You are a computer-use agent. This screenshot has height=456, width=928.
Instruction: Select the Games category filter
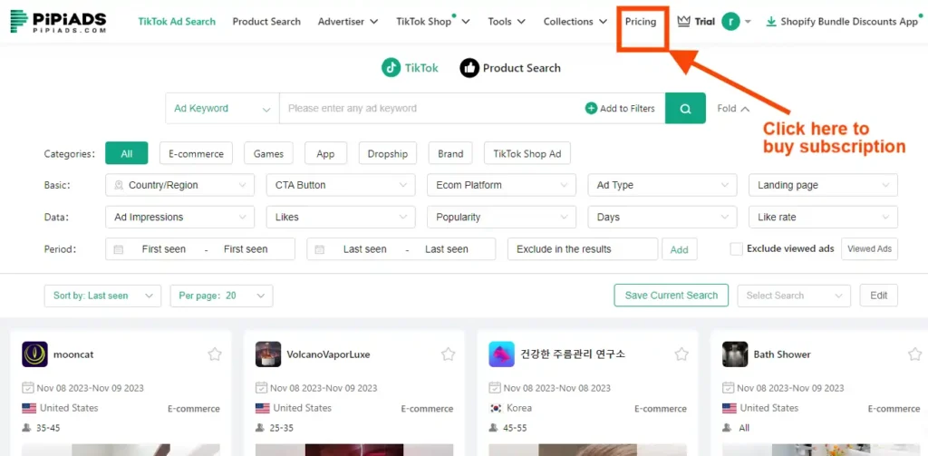pos(268,153)
